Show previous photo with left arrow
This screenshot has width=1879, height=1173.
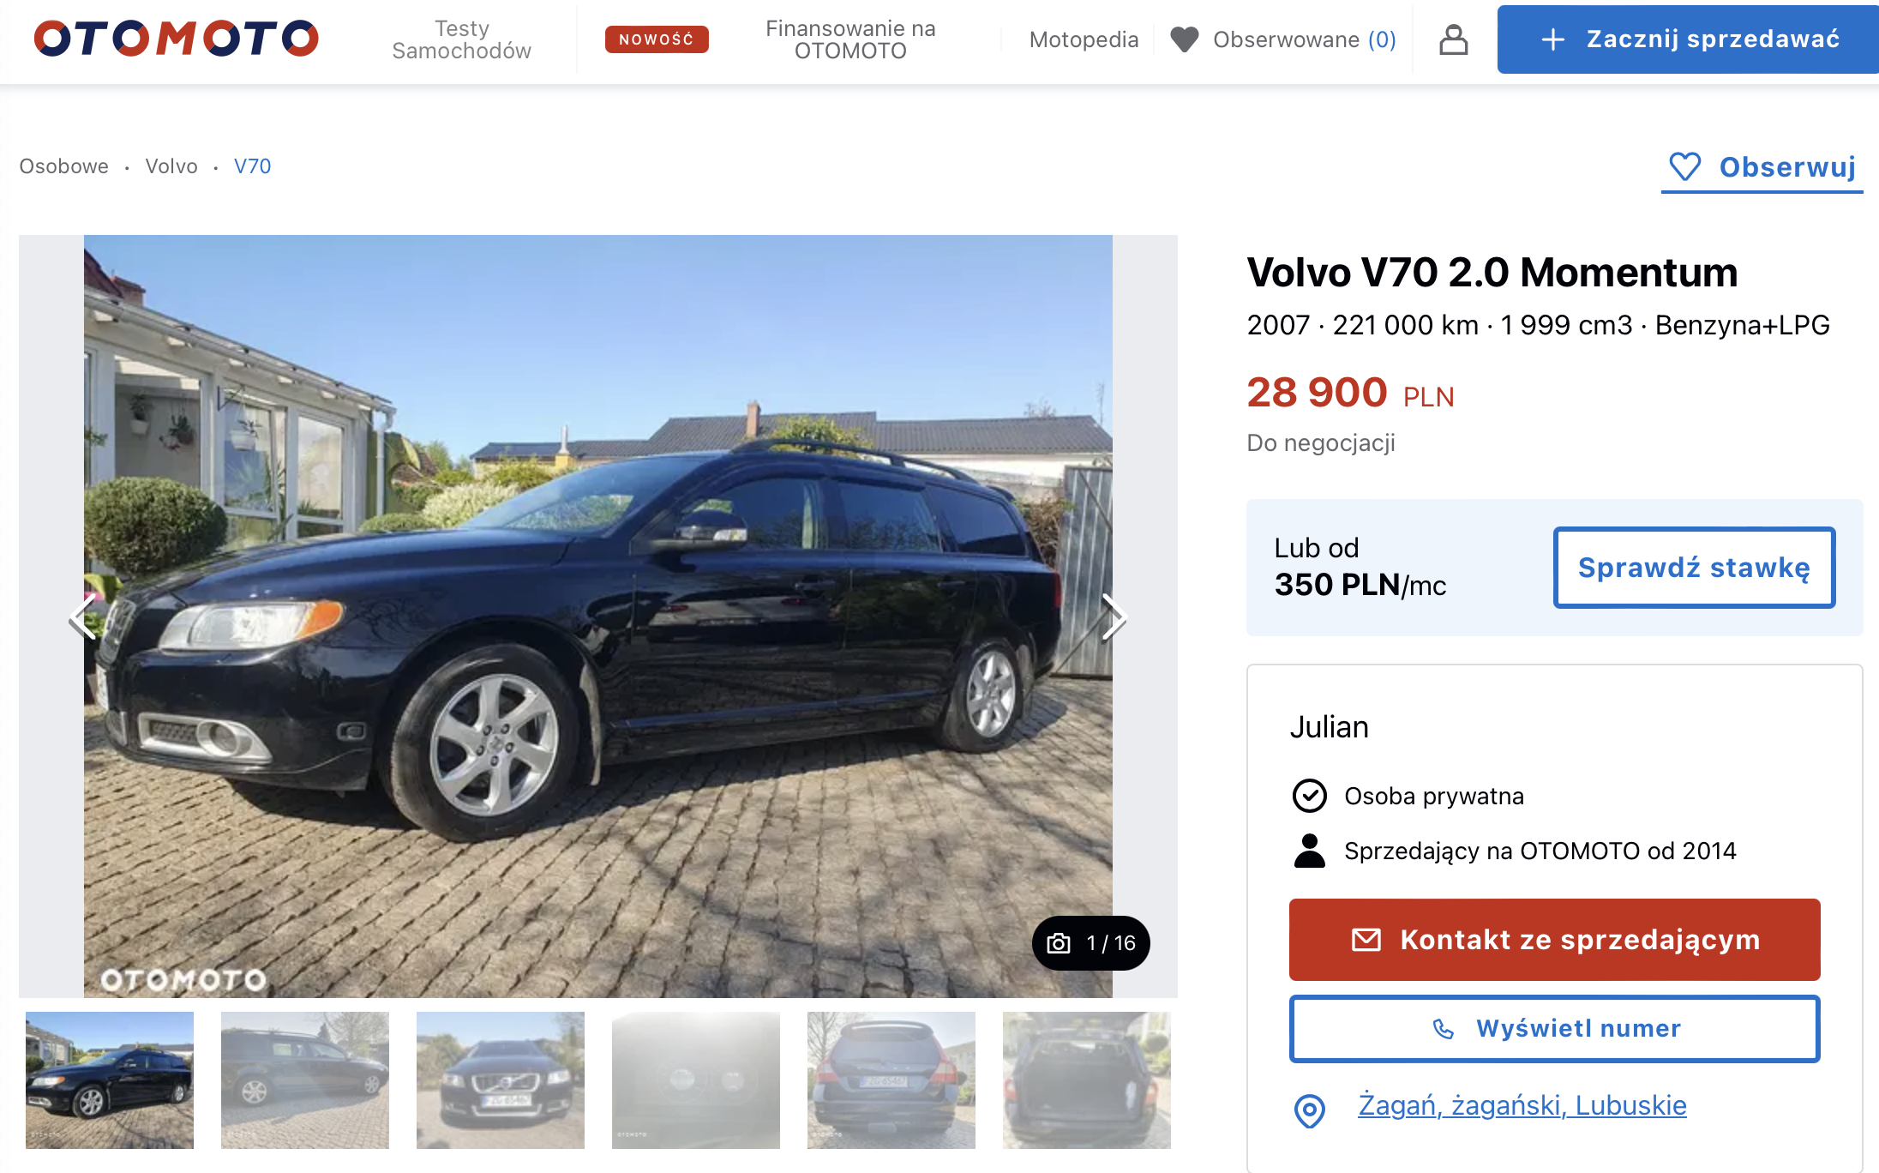point(83,617)
